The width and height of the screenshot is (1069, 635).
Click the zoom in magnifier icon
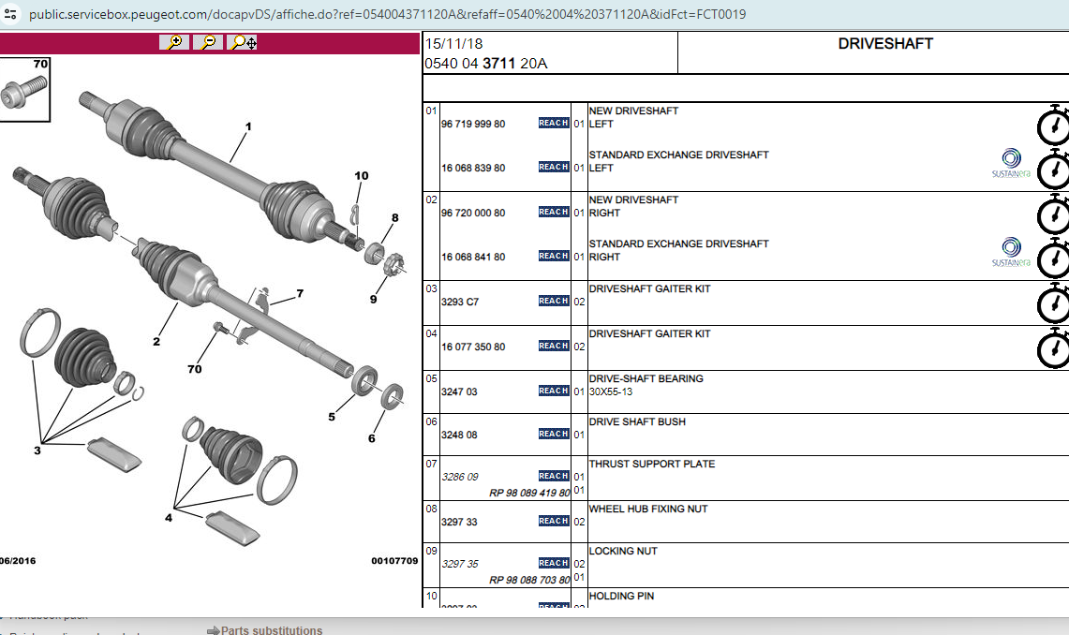coord(174,42)
